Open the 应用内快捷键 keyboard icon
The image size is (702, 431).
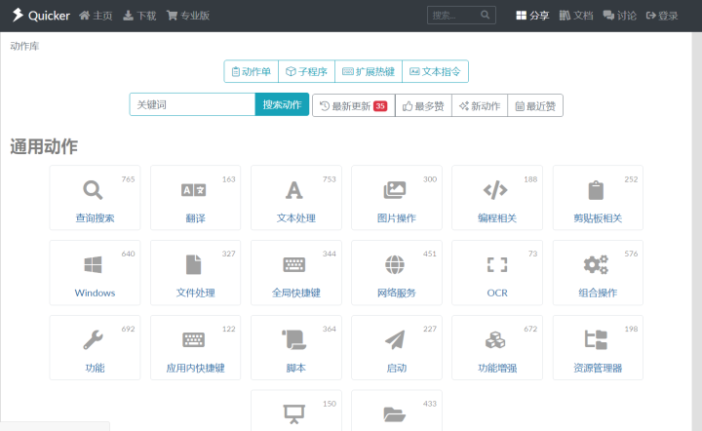pyautogui.click(x=193, y=339)
